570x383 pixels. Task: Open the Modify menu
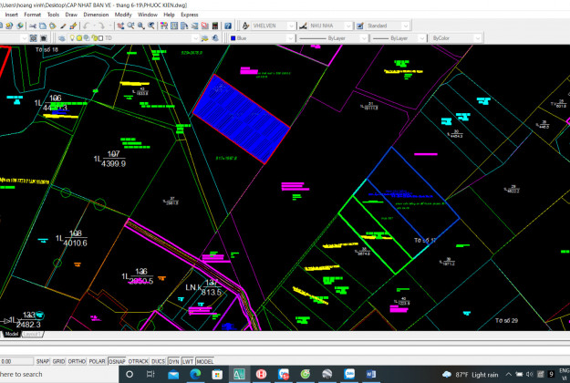(x=123, y=15)
